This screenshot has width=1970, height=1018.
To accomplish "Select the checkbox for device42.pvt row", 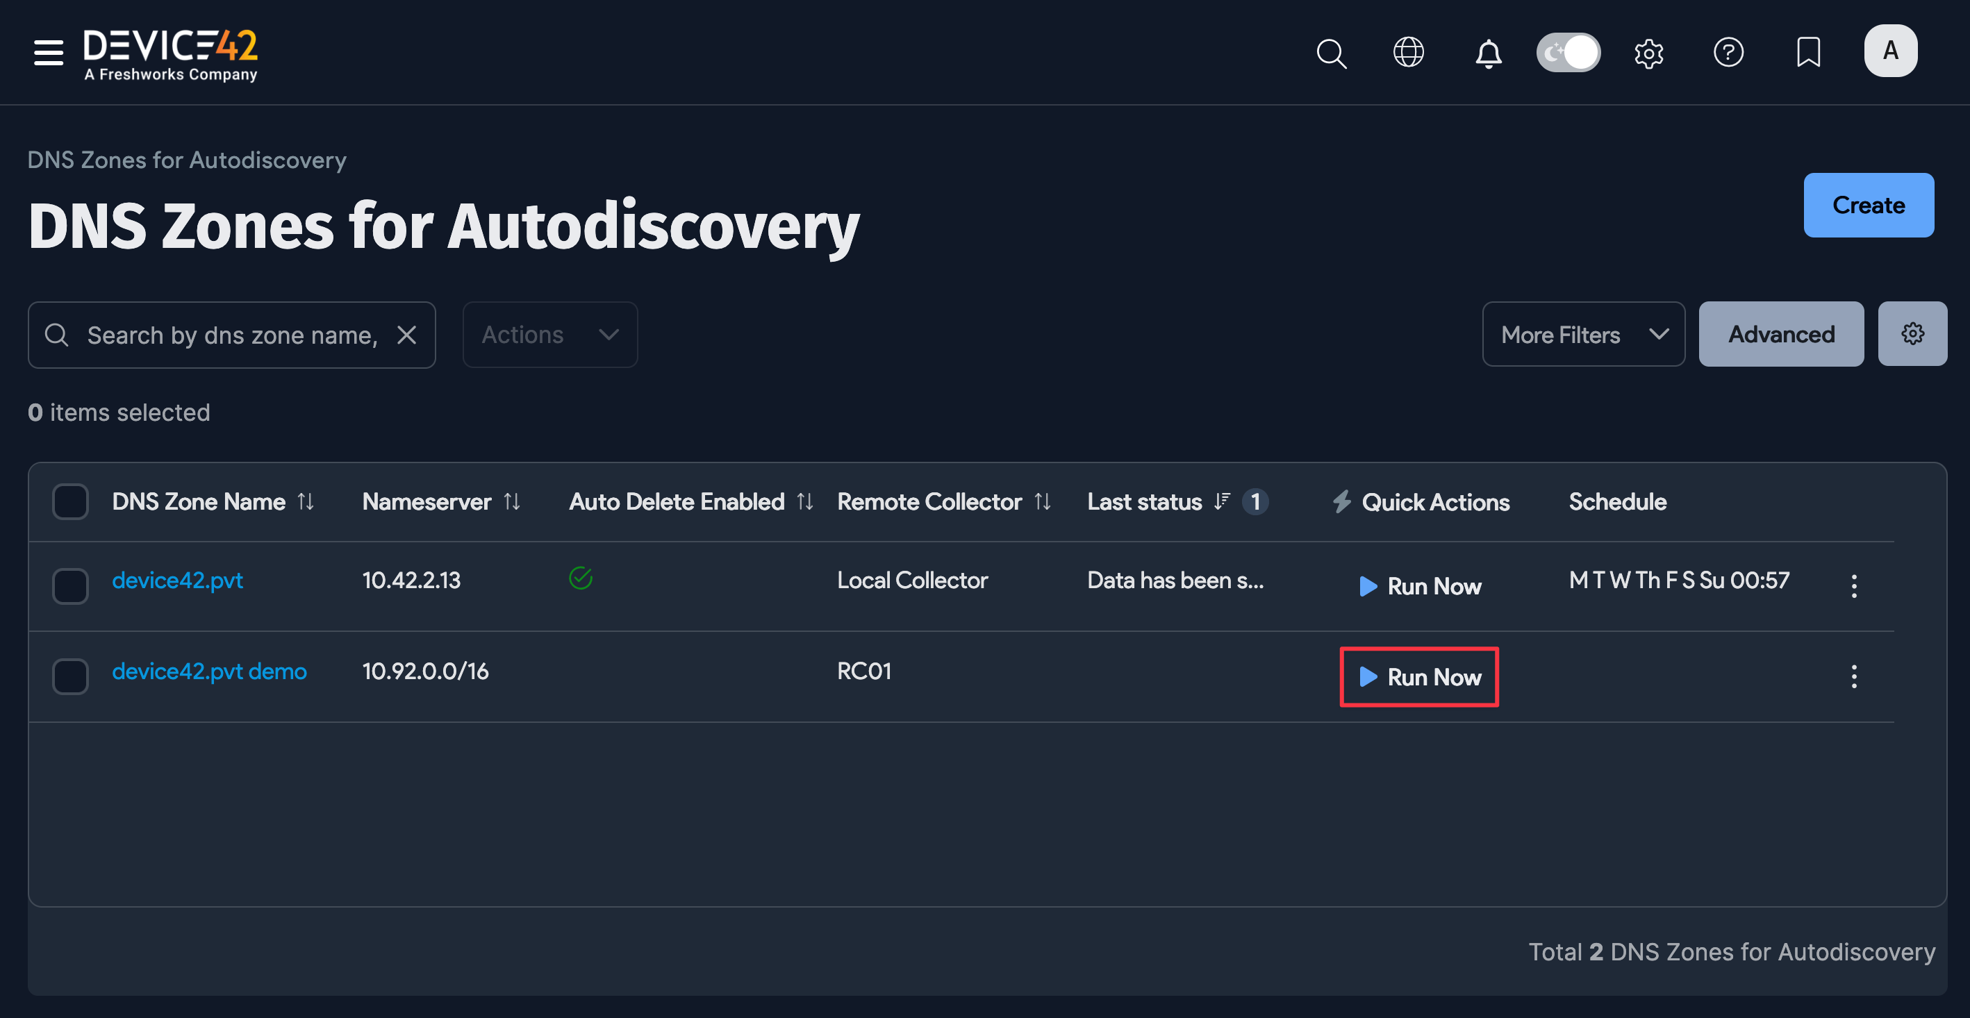I will point(69,586).
